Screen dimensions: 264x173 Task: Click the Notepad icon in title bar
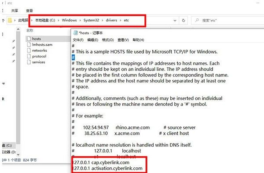coord(76,33)
